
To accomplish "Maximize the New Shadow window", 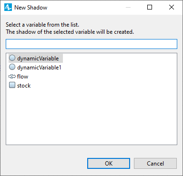I will 150,7.
